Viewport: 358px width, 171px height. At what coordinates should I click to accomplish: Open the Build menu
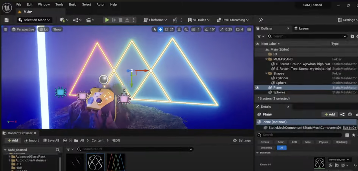click(73, 4)
